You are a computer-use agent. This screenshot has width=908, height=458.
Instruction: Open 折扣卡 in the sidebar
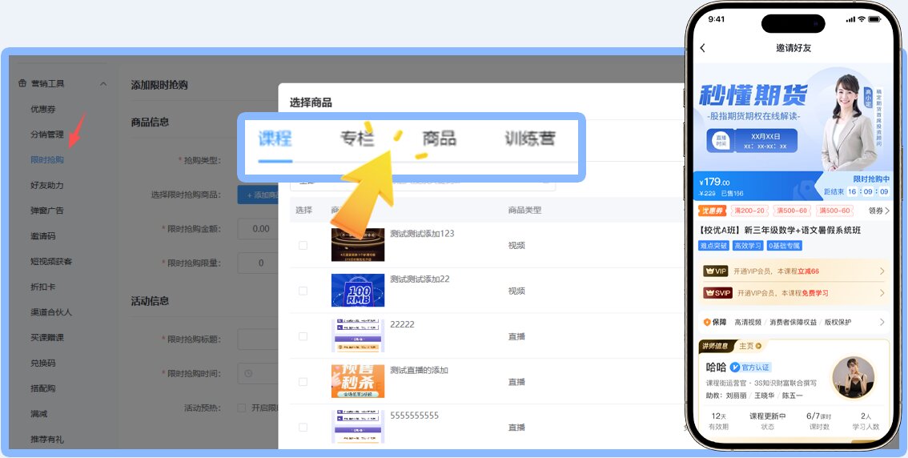coord(43,287)
